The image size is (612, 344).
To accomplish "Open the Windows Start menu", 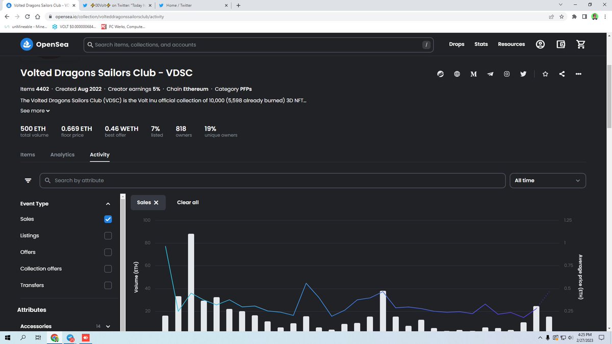I will click(x=9, y=338).
